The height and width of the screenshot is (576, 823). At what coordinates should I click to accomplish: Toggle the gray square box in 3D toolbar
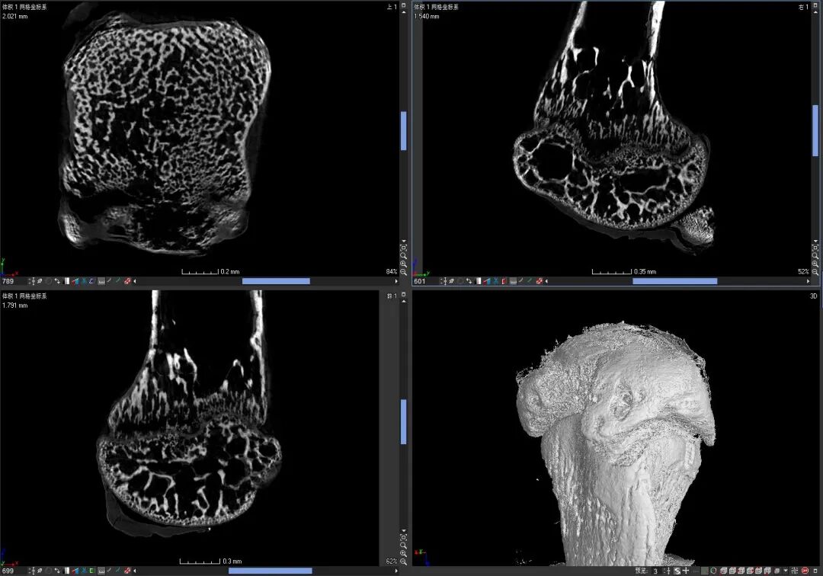(x=705, y=571)
